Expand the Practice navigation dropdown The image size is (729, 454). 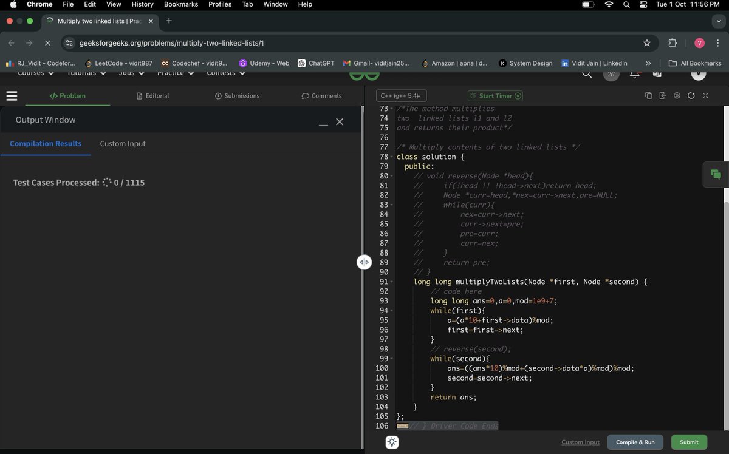coord(176,73)
